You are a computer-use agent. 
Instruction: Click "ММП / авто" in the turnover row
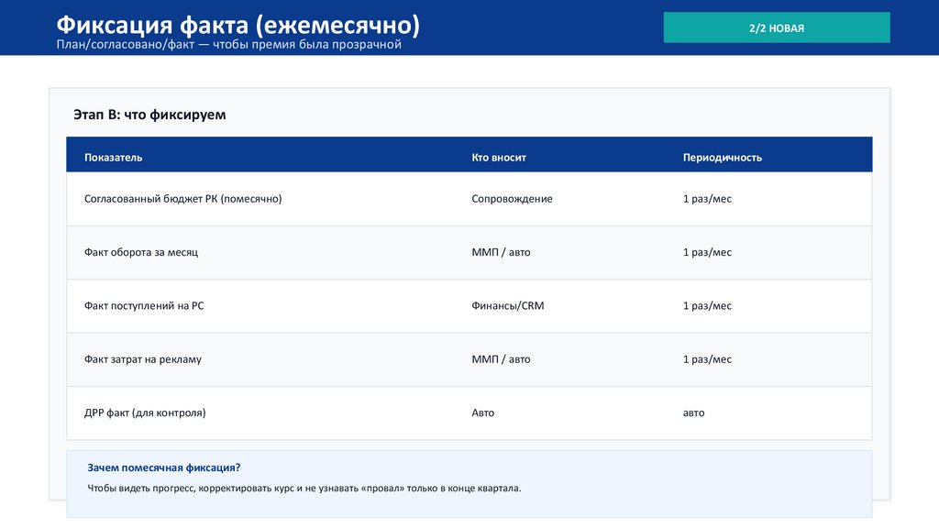point(501,252)
